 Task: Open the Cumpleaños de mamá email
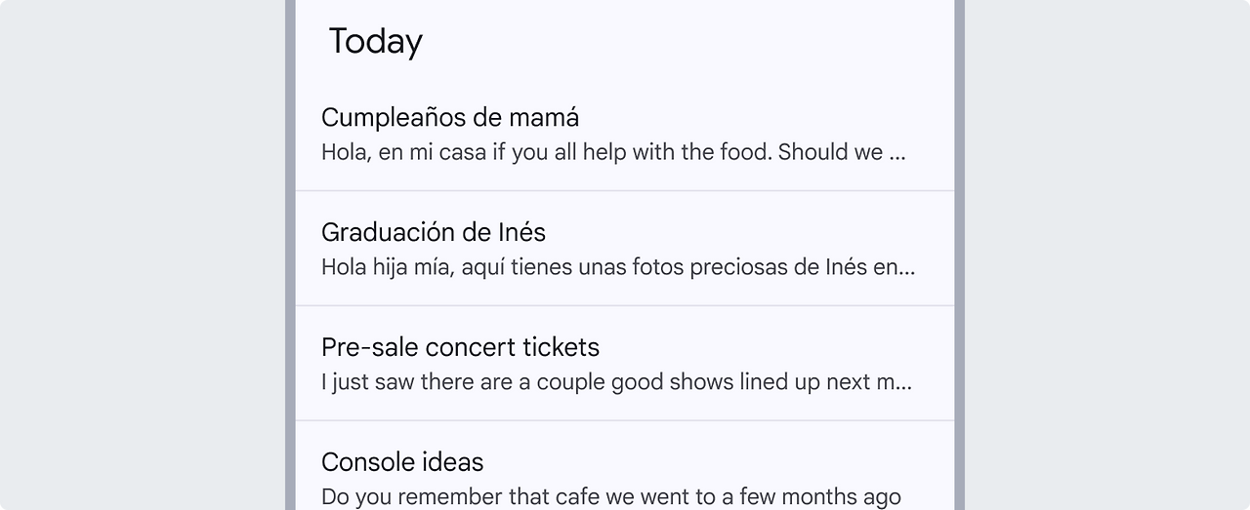(x=450, y=118)
